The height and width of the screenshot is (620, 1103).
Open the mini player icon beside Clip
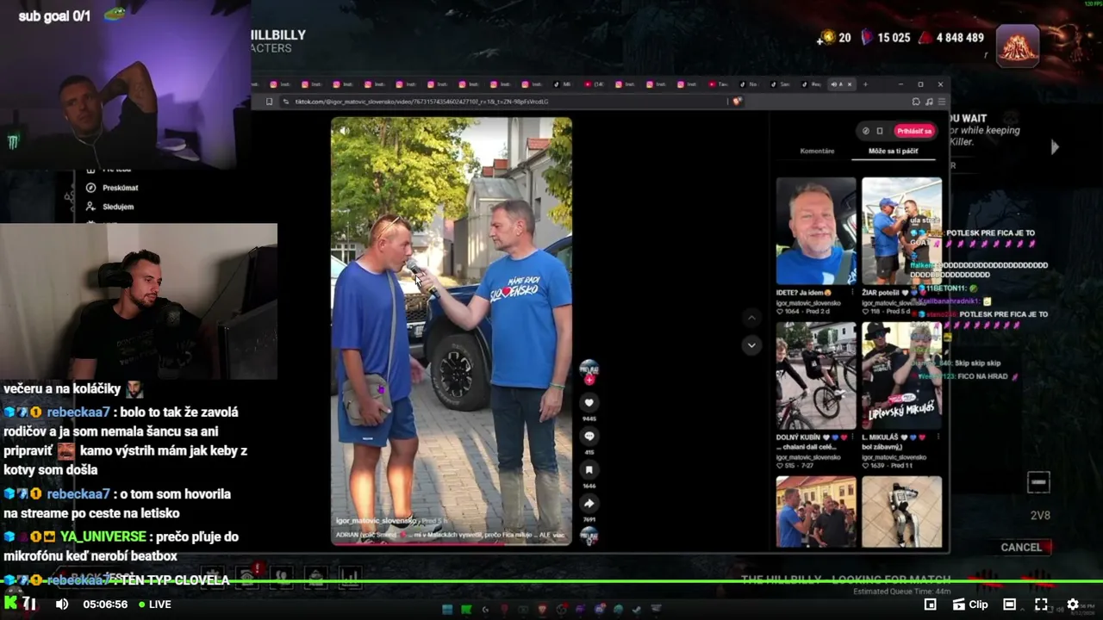pos(930,604)
